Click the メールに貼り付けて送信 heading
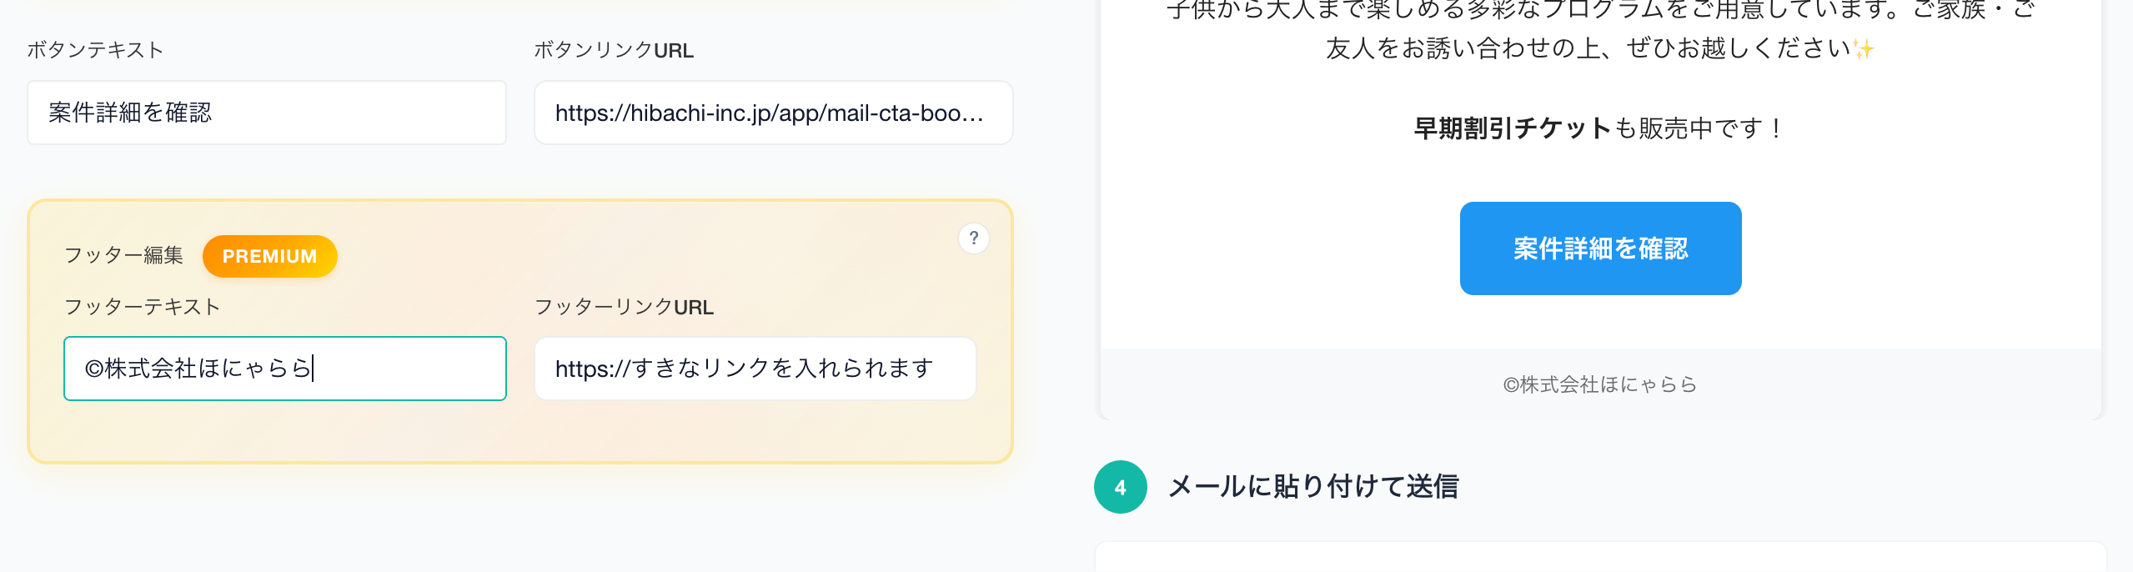Screen dimensions: 2133x572 [1312, 487]
